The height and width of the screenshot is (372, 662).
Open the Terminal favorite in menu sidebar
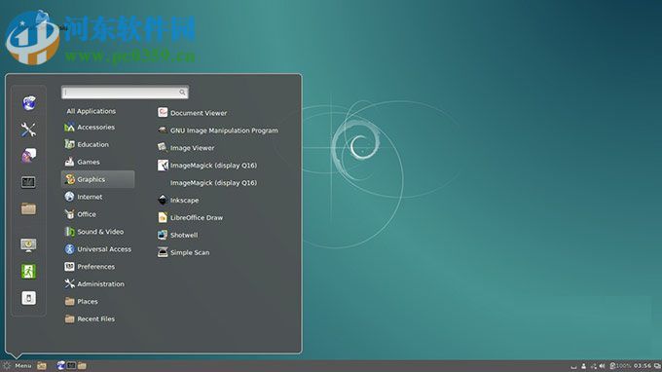(x=28, y=182)
